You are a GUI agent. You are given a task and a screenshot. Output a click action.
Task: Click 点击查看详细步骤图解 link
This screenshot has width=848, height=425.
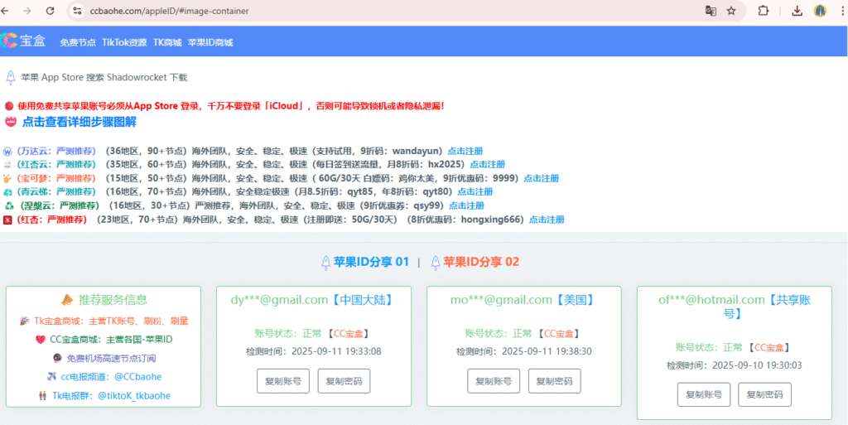click(x=79, y=122)
